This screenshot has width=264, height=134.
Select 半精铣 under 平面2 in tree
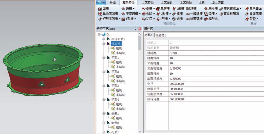tap(120, 81)
